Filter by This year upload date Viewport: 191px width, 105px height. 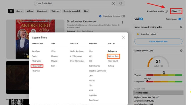tap(36, 71)
